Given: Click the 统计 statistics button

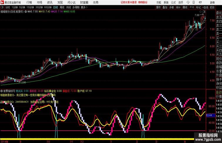Looking at the screenshot, I should 178,7.
